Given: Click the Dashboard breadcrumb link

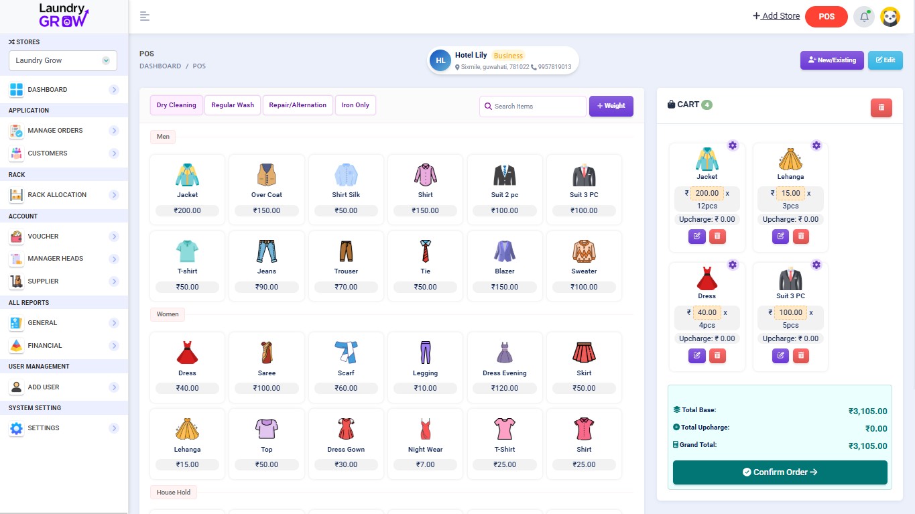Looking at the screenshot, I should [x=160, y=66].
